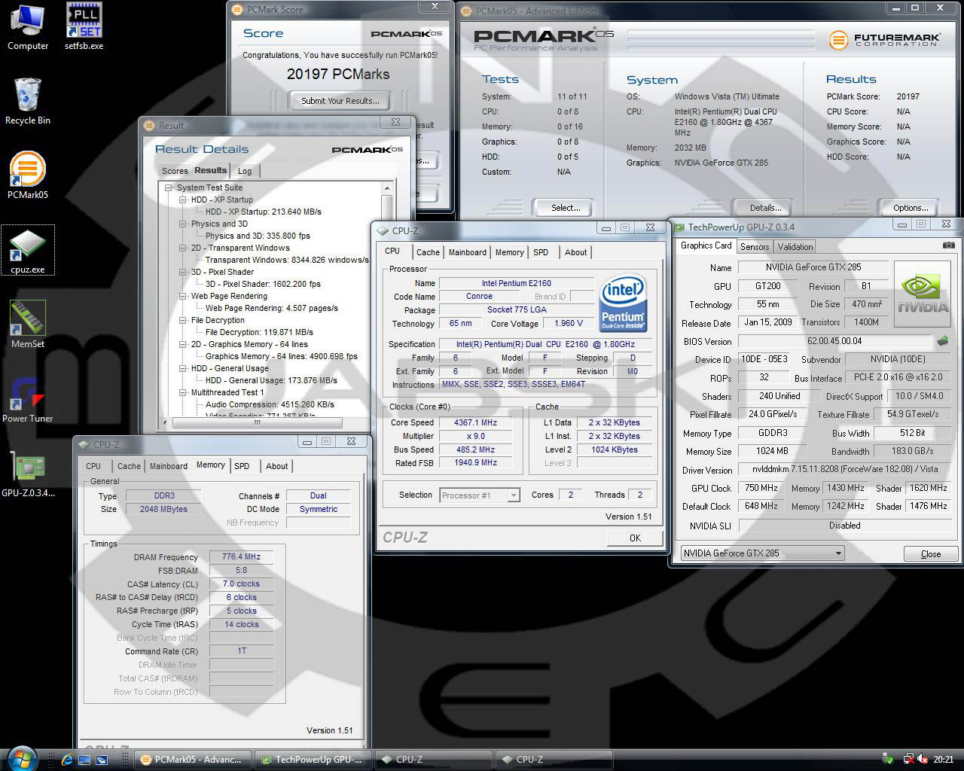
Task: Collapse the File Decryption node
Action: pos(183,320)
